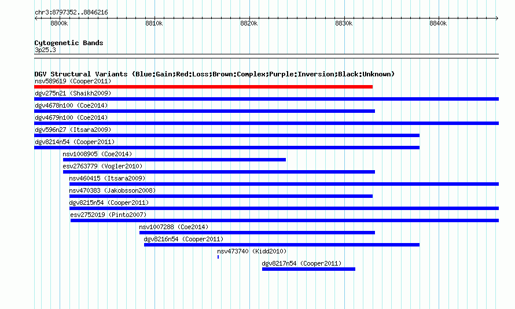Click the dgv8216n54 blue bar
Image resolution: width=515 pixels, height=309 pixels.
282,245
